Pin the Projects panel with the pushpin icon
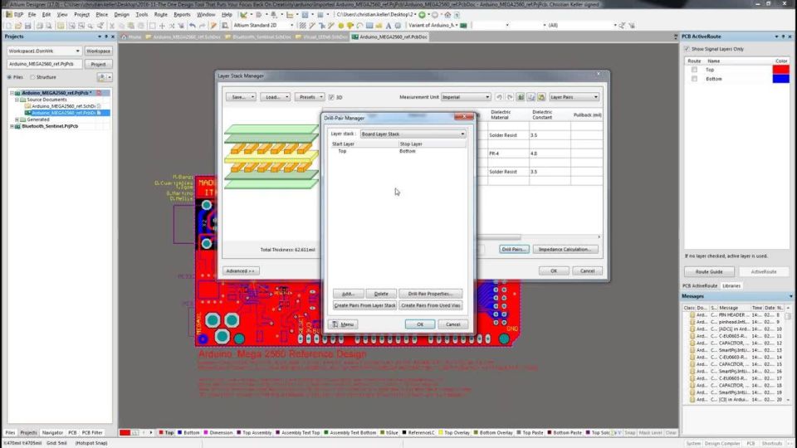 click(106, 37)
